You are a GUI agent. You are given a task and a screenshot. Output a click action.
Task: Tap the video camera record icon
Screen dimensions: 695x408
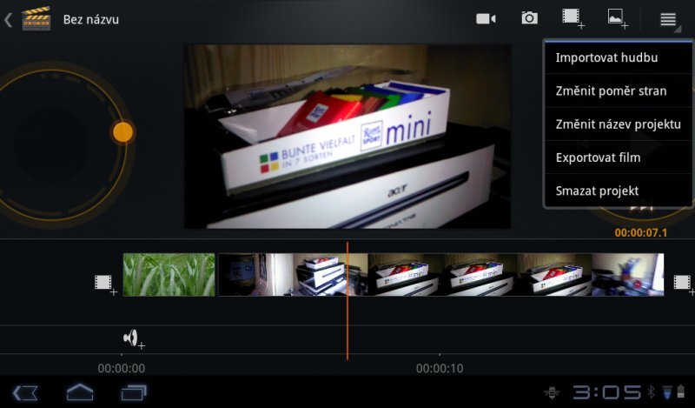pyautogui.click(x=486, y=18)
